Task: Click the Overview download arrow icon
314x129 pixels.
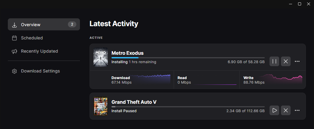Action: pos(14,25)
